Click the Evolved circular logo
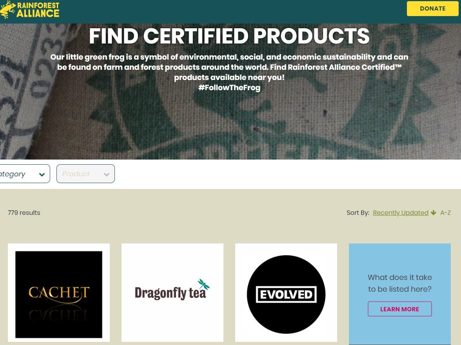The image size is (461, 345). (x=286, y=294)
